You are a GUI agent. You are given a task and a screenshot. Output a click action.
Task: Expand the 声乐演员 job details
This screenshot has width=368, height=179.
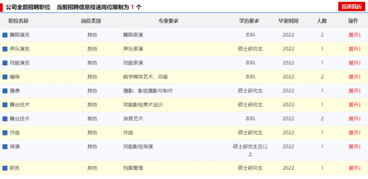[x=355, y=49]
